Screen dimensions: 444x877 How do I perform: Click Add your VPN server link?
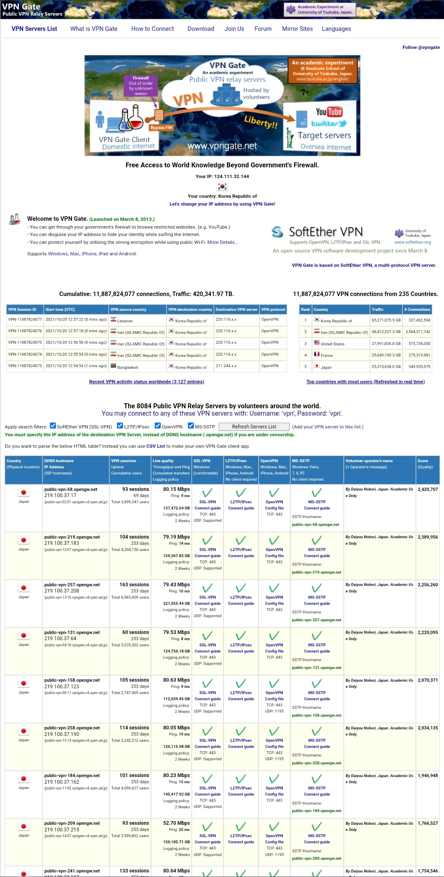pos(328,427)
